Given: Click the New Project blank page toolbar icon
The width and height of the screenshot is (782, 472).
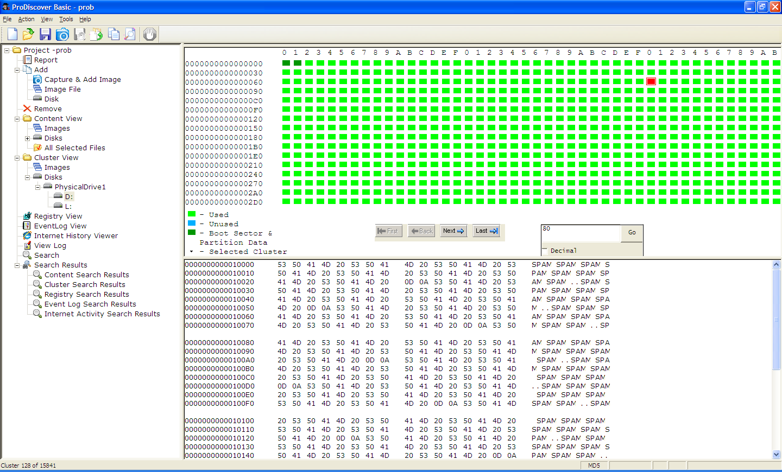Looking at the screenshot, I should point(12,34).
